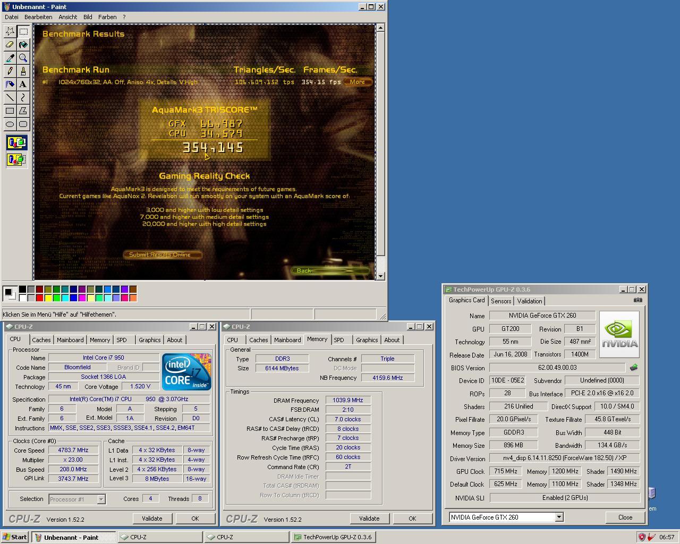Open SPD tab in right CPU-Z window
Viewport: 680px width, 544px height.
pyautogui.click(x=339, y=340)
